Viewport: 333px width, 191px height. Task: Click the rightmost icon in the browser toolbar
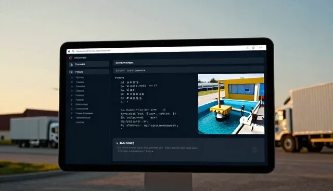(261, 47)
